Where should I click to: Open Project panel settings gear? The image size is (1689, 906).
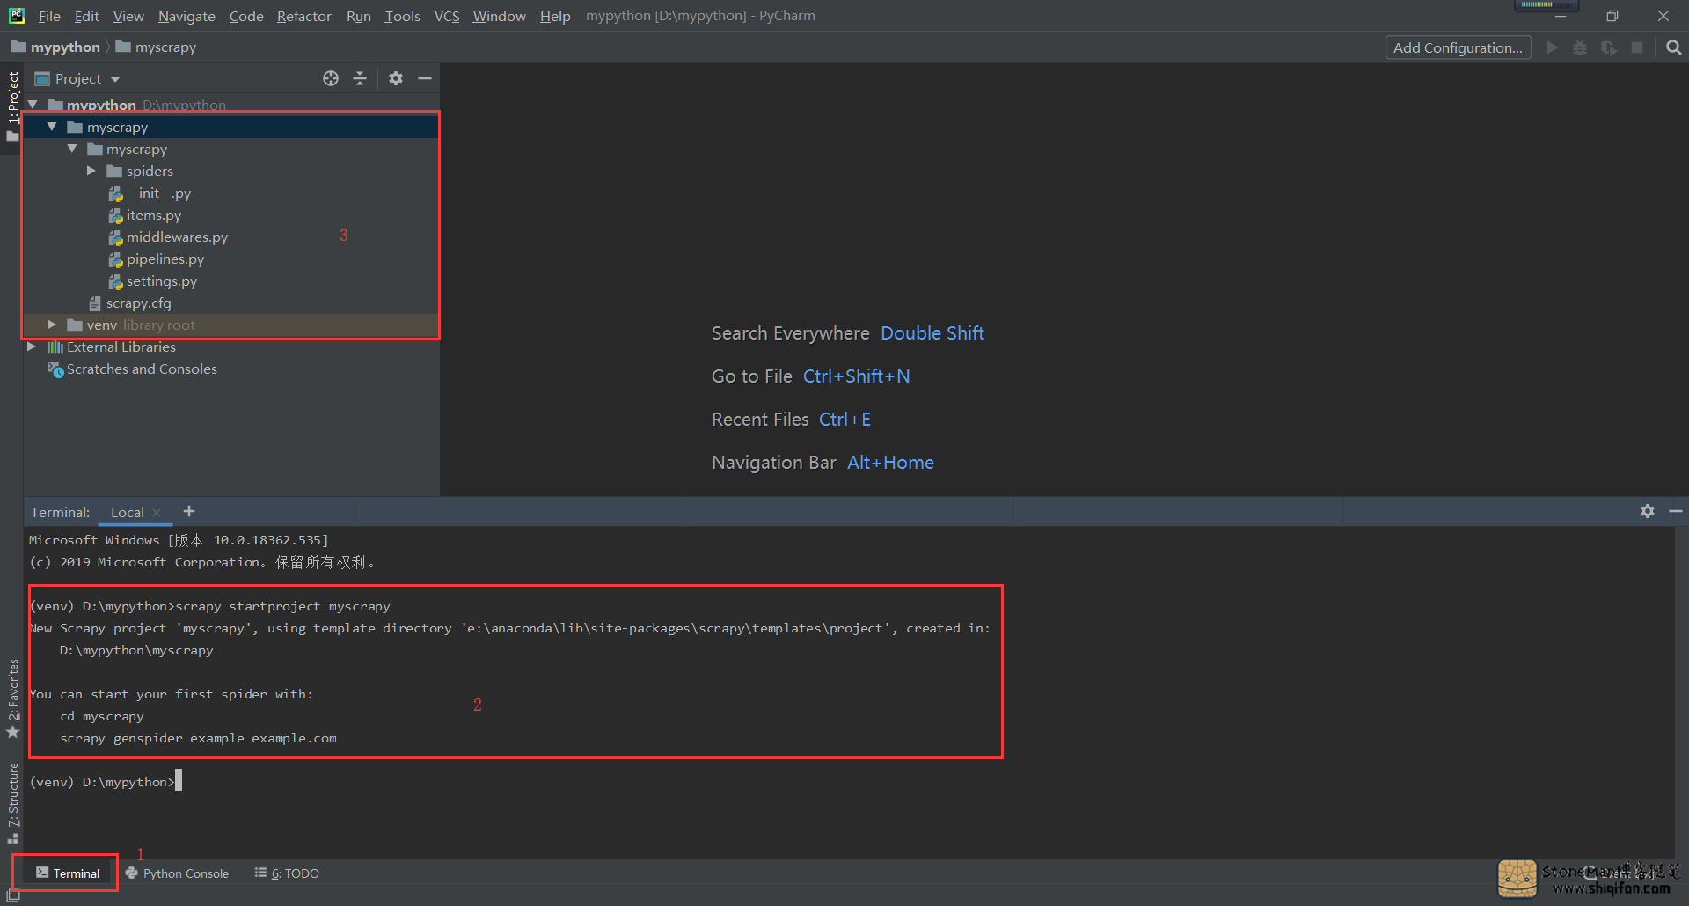[x=396, y=78]
